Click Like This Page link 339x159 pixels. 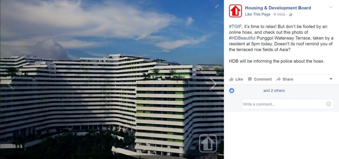258,14
